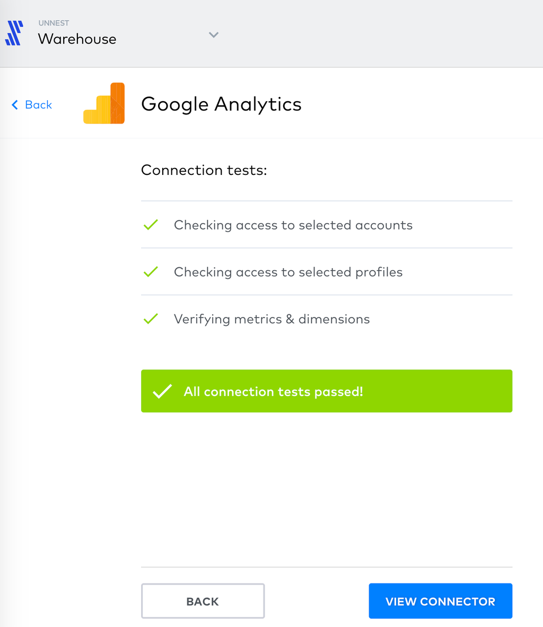Screen dimensions: 543x627
Task: Click the top header bar area
Action: (271, 33)
